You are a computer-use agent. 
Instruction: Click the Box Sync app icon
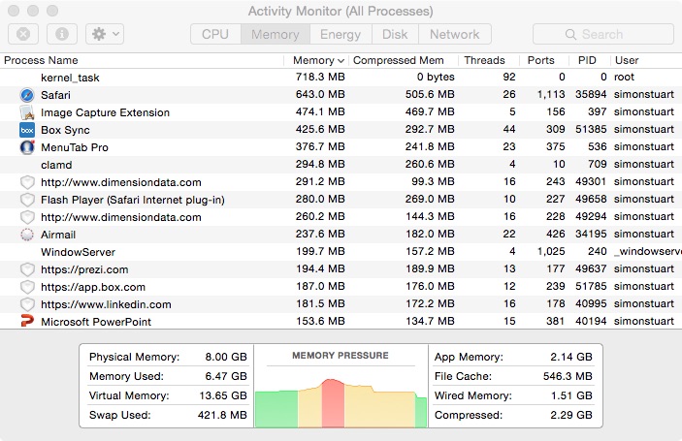pos(27,130)
